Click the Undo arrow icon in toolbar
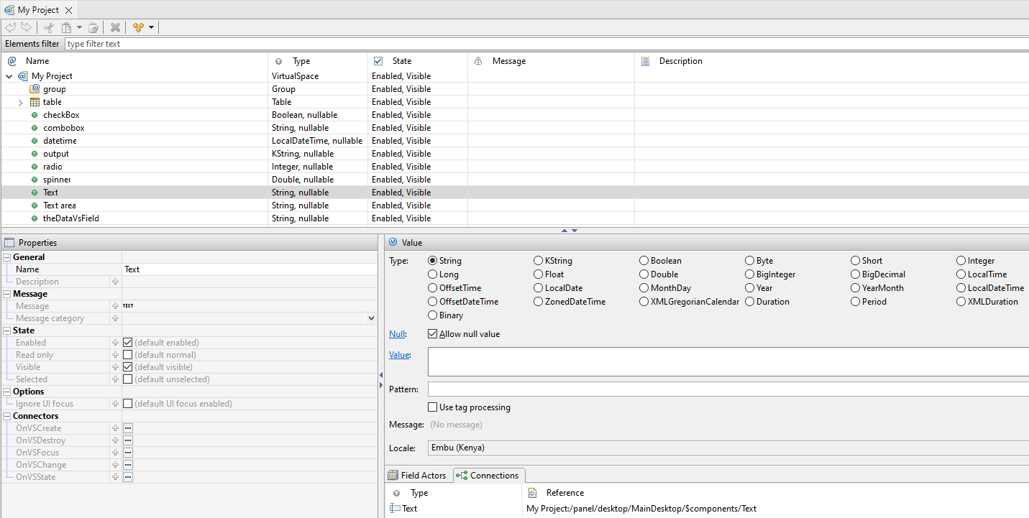Screen dimensions: 1029x518 11,27
